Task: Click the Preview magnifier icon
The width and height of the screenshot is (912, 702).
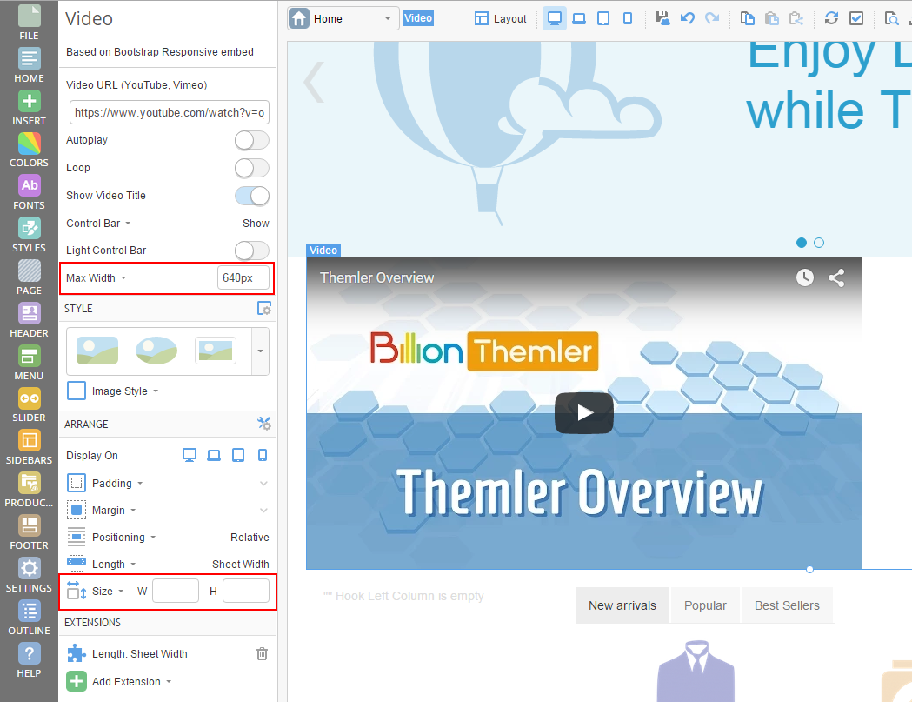Action: click(x=891, y=18)
